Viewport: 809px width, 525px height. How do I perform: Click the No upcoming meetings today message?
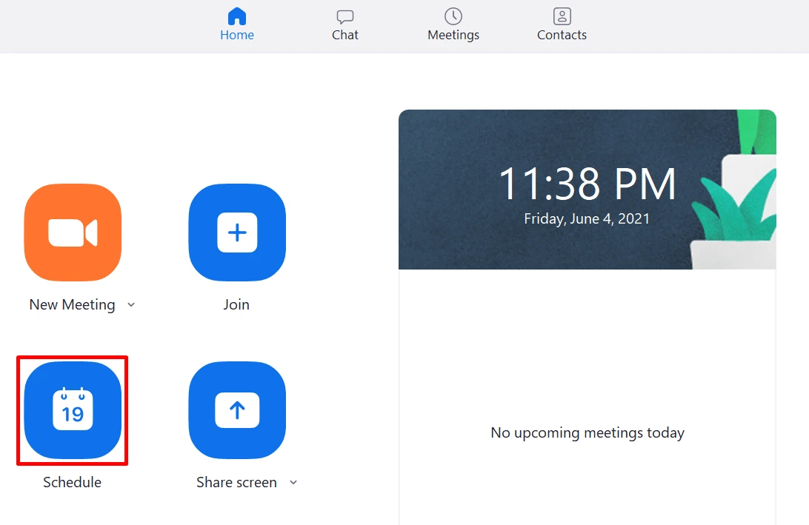587,432
